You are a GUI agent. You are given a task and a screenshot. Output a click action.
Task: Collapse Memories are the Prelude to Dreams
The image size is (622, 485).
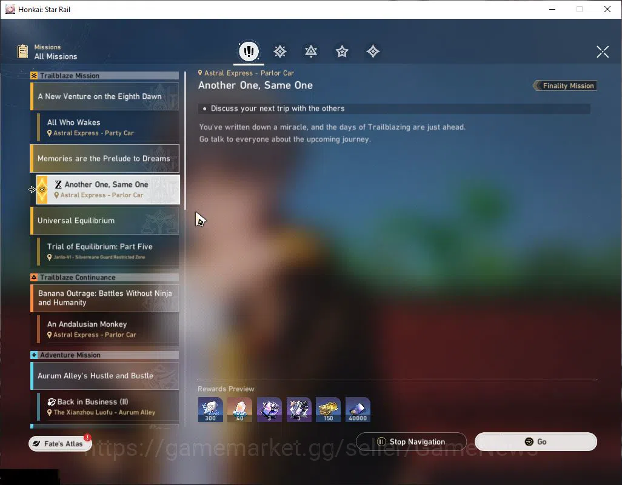click(105, 159)
